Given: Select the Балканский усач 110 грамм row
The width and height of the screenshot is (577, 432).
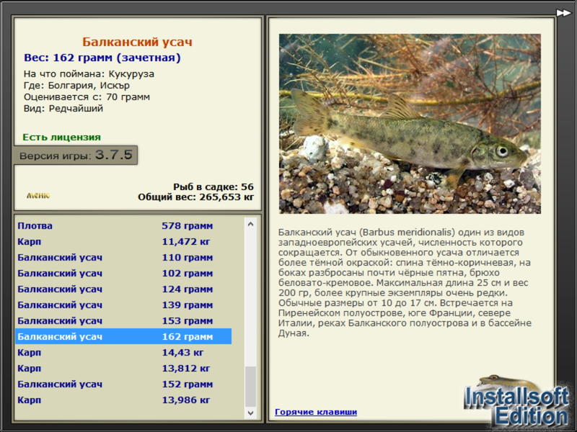Looking at the screenshot, I should [123, 257].
